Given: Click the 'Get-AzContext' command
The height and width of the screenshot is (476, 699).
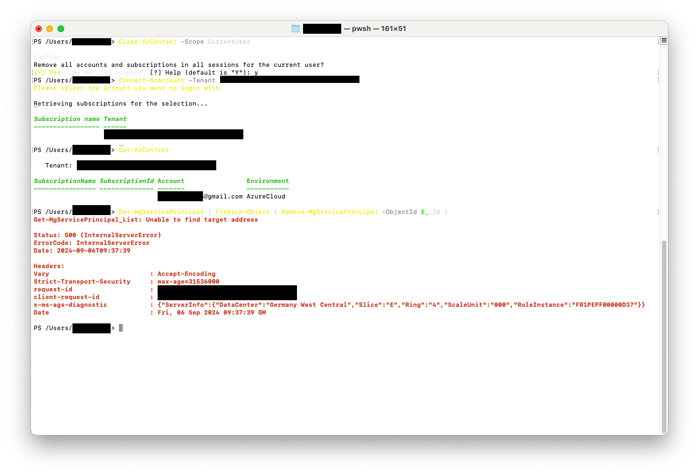Looking at the screenshot, I should pos(144,150).
